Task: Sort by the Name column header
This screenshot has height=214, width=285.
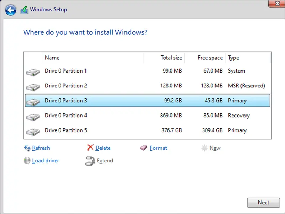Action: 93,58
